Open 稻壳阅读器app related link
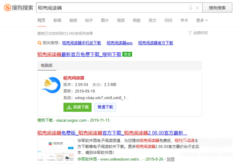 coord(120,43)
